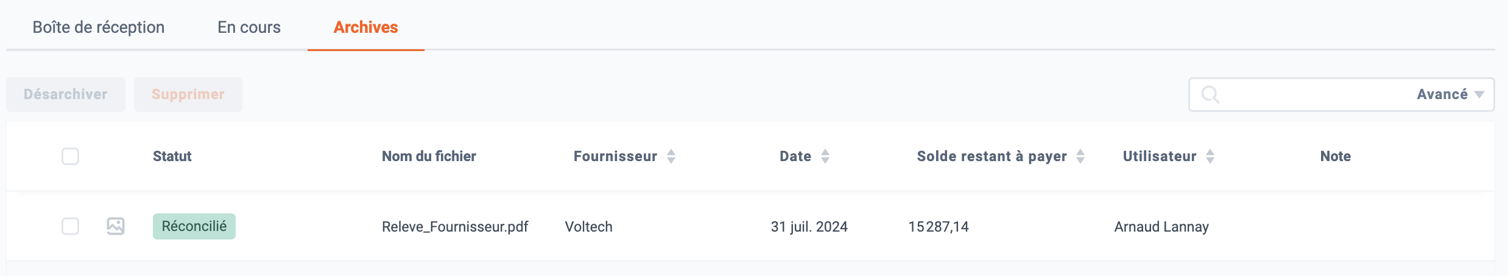Screen dimensions: 1508x276
Task: Select the Archives tab
Action: click(x=366, y=27)
